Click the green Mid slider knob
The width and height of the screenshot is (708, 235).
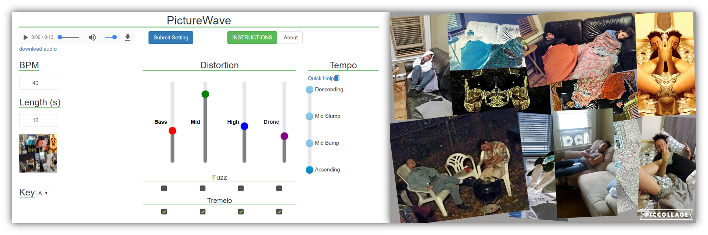tap(205, 94)
